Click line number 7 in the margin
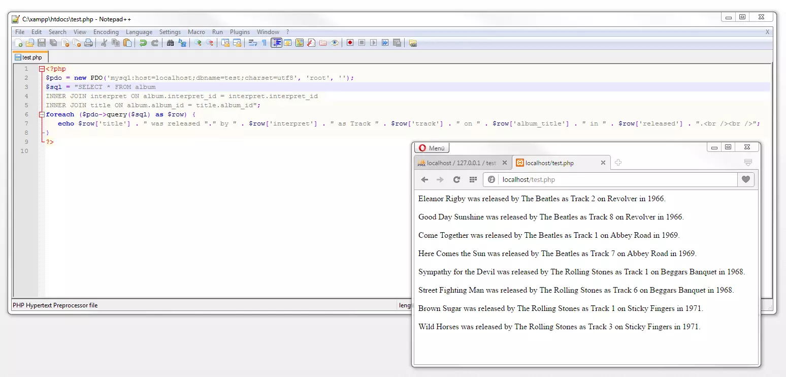786x377 pixels. [25, 123]
